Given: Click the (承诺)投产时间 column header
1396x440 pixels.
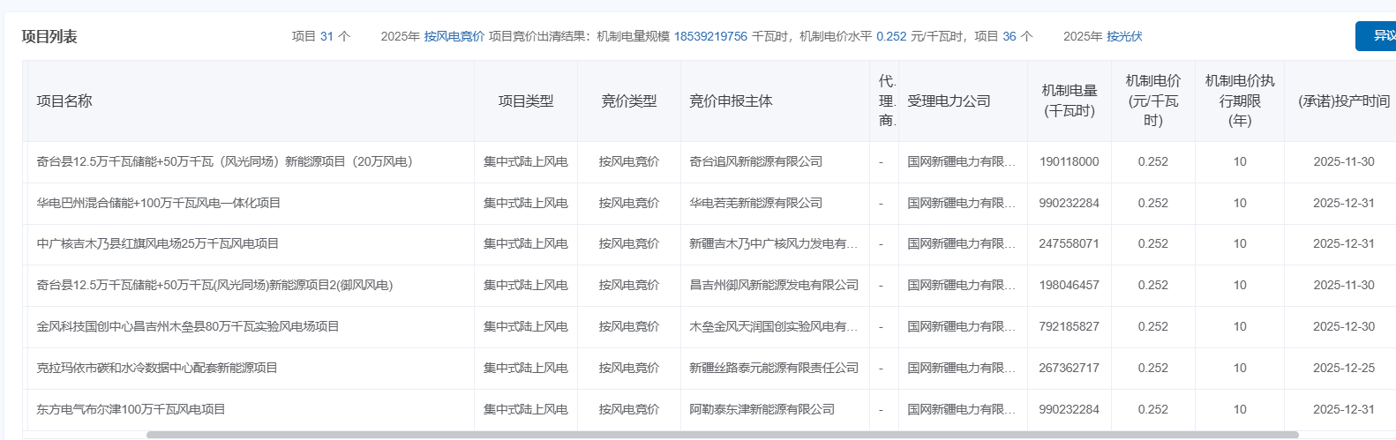Looking at the screenshot, I should (x=1343, y=101).
